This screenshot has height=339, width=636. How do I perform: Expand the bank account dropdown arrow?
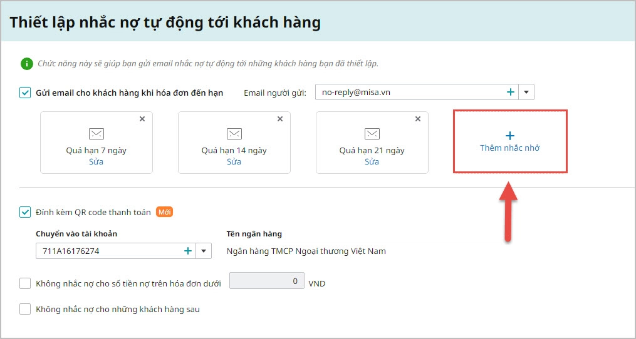click(x=204, y=251)
